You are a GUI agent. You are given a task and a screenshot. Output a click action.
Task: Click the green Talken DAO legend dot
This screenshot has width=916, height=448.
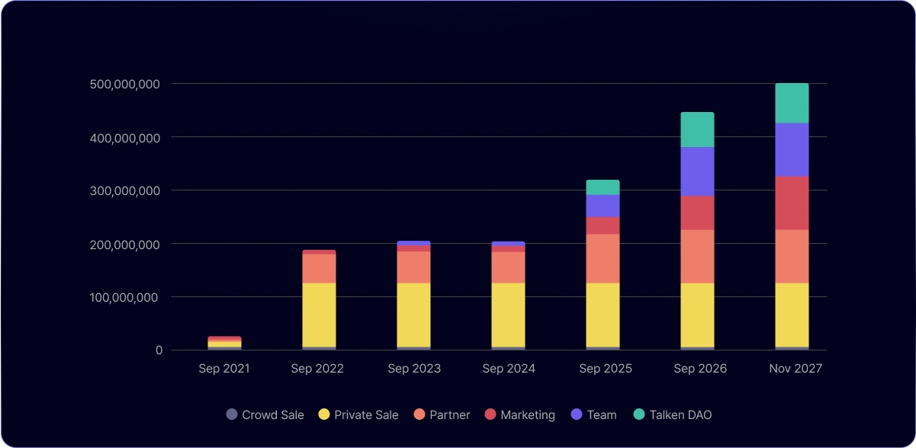pos(639,414)
